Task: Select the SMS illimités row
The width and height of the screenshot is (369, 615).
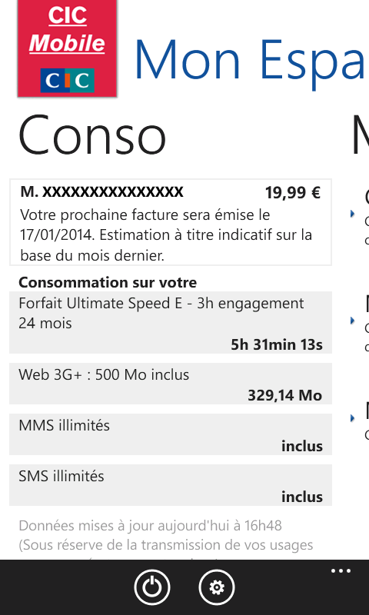Action: click(171, 485)
